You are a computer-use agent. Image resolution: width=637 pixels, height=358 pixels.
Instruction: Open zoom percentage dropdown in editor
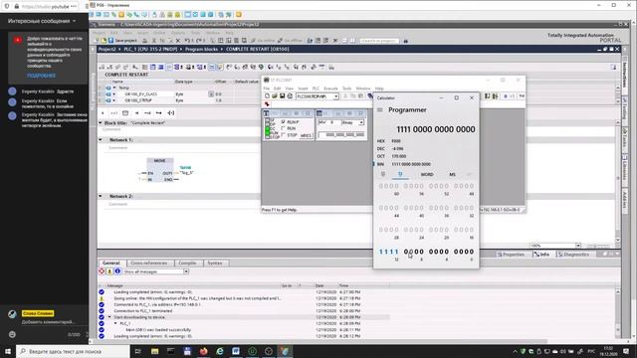(578, 246)
